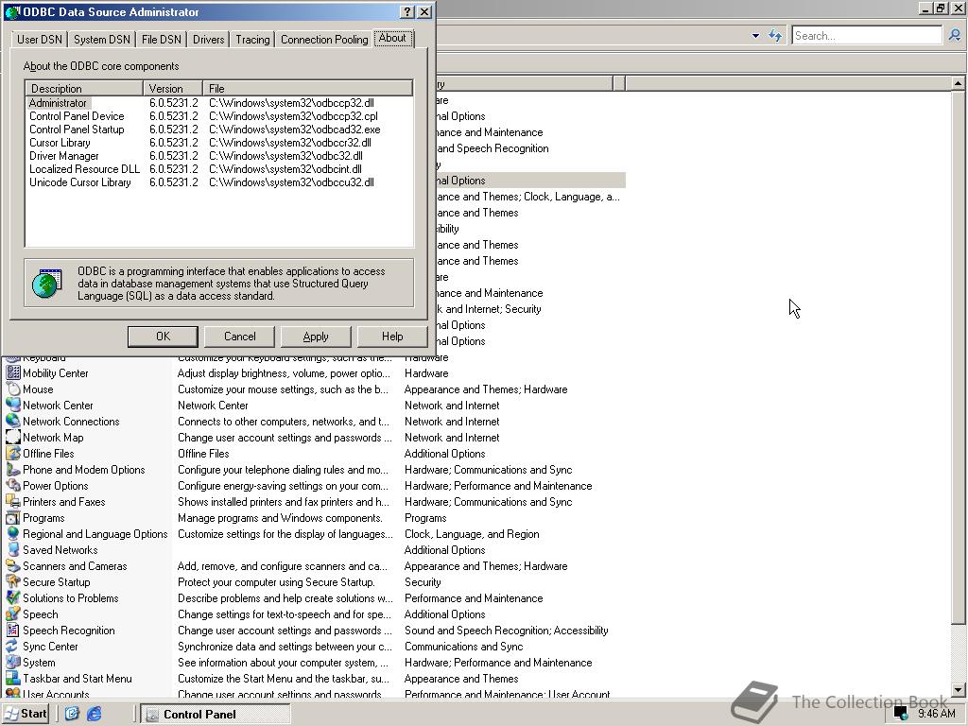This screenshot has height=726, width=968.
Task: Click the Control Panel scrollbar down arrow
Action: click(959, 689)
